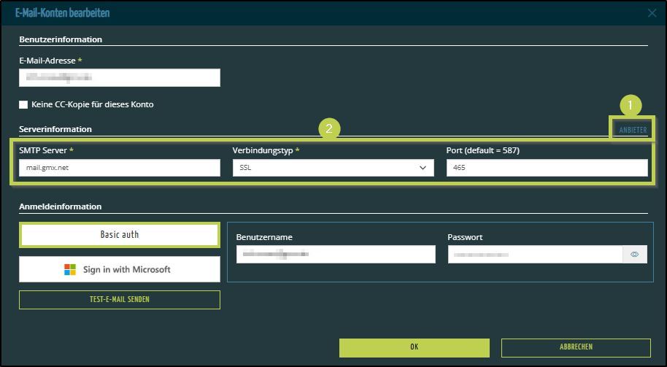This screenshot has height=367, width=667.
Task: Click the green number 1 annotation badge
Action: pyautogui.click(x=630, y=106)
